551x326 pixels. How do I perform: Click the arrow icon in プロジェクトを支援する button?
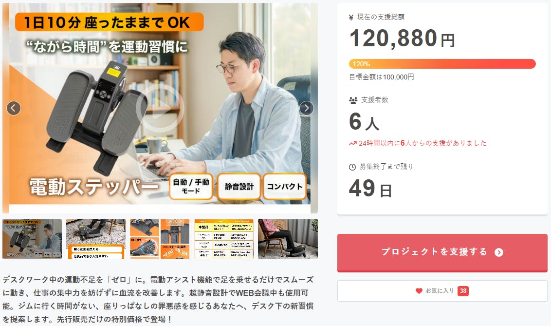click(498, 252)
